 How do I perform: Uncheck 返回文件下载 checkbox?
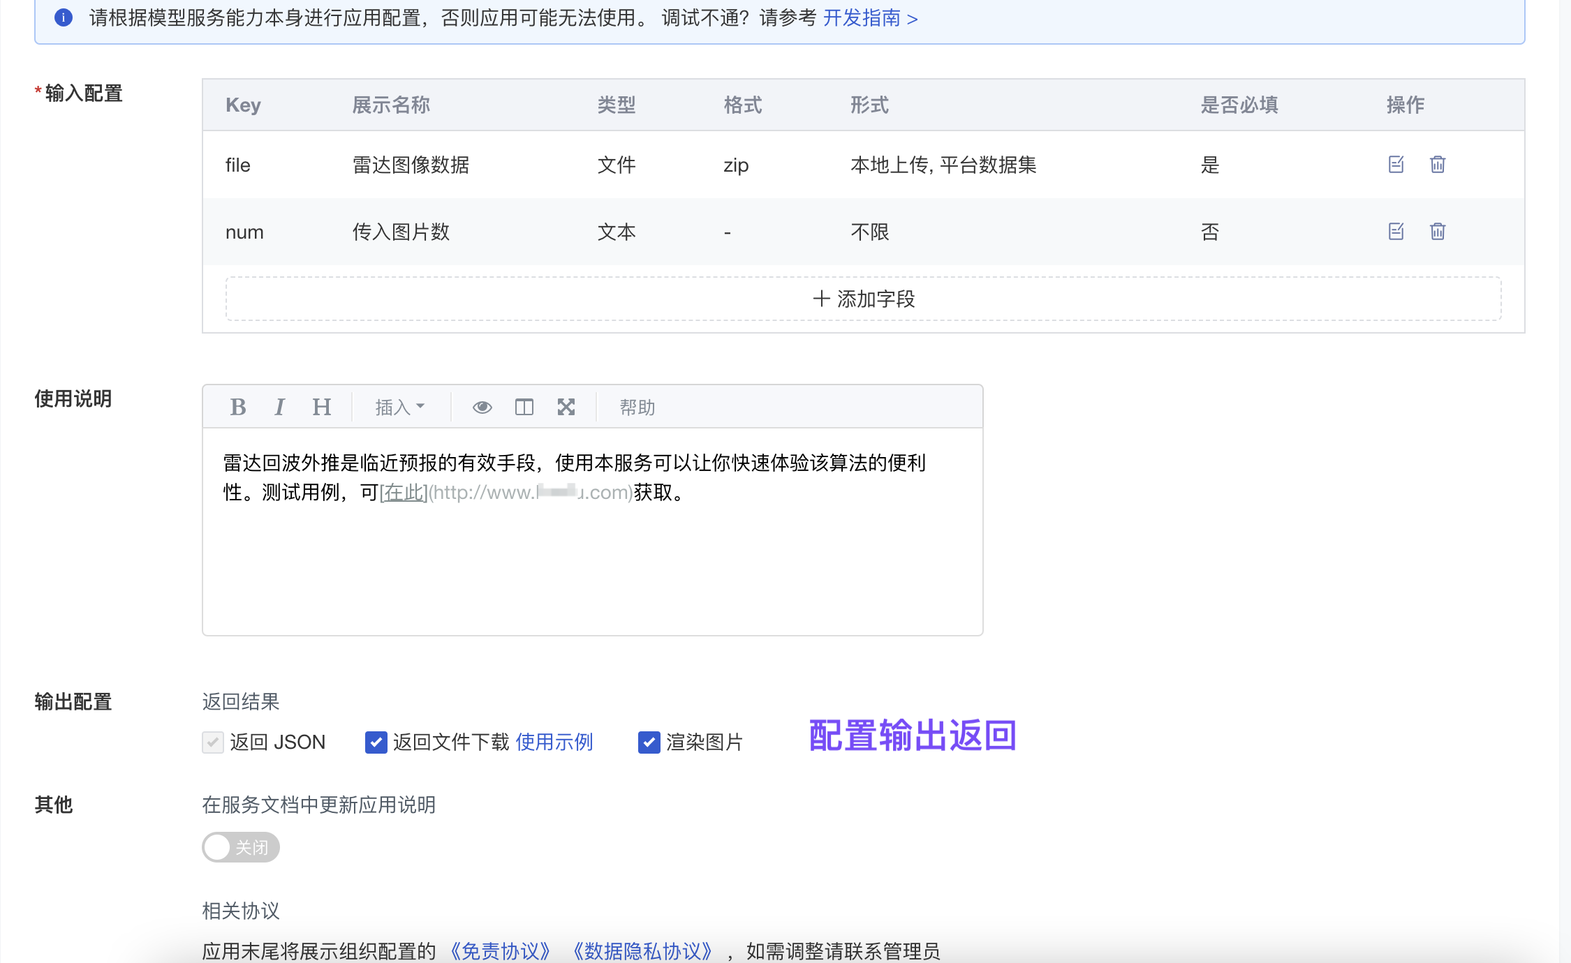pos(376,742)
